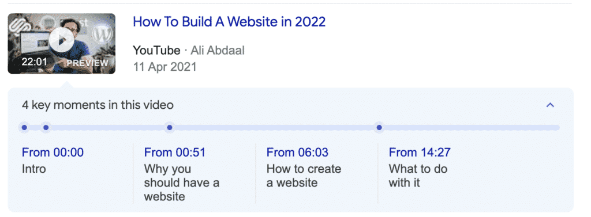
Task: Click "Why you should have a website" text
Action: click(x=182, y=182)
